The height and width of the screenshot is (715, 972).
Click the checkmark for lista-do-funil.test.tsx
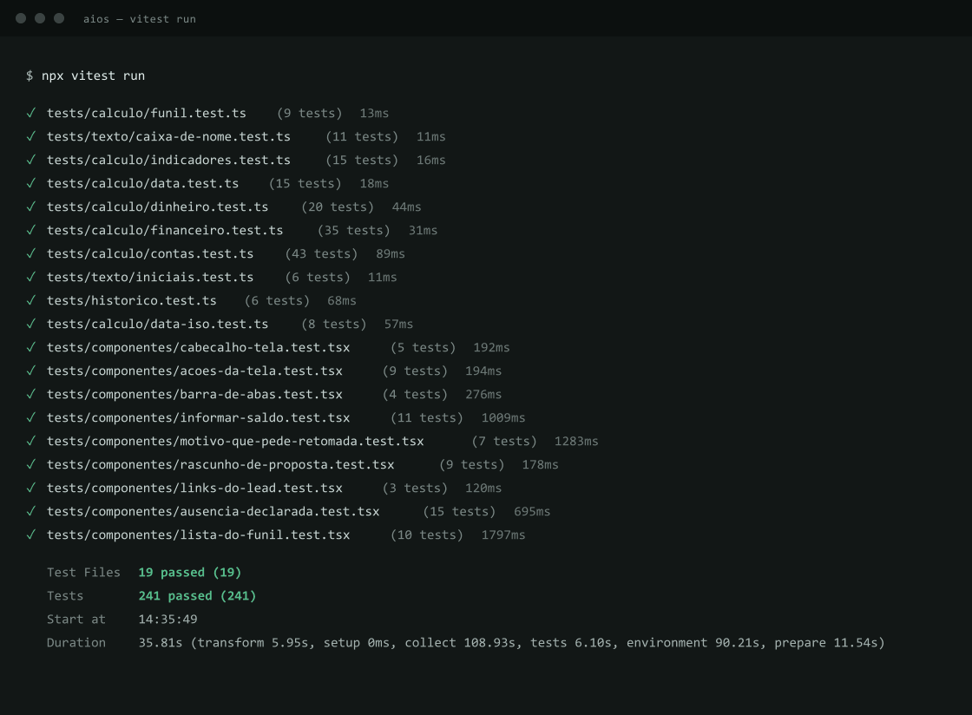coord(31,535)
